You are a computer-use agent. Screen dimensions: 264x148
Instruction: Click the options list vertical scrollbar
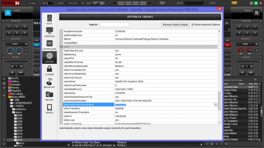(x=220, y=99)
